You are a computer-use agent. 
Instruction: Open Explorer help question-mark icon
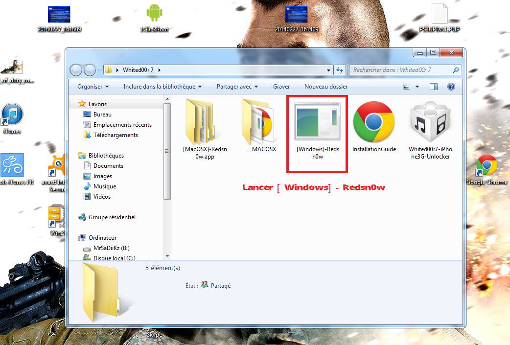451,87
